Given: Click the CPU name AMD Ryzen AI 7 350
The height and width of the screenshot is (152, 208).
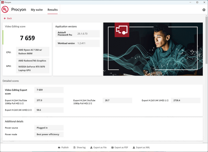Looking at the screenshot, I should [32, 52].
